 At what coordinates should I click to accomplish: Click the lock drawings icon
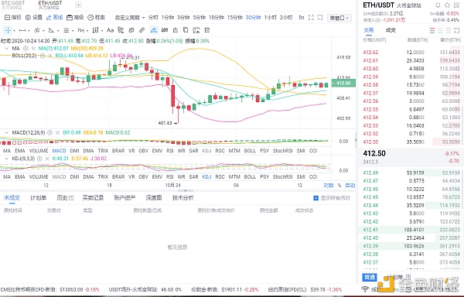pos(176,30)
